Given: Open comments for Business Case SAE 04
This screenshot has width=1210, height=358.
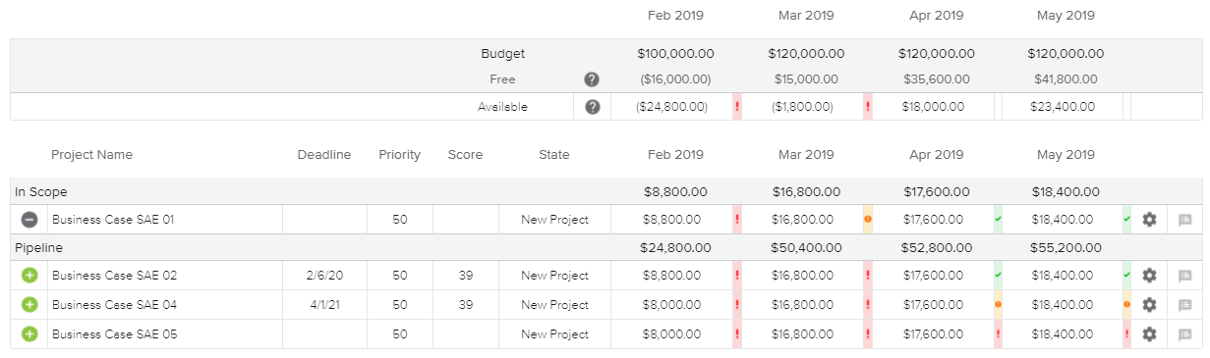Looking at the screenshot, I should click(x=1184, y=305).
